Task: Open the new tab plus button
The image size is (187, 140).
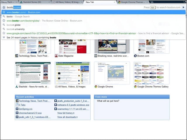Action: tap(152, 2)
